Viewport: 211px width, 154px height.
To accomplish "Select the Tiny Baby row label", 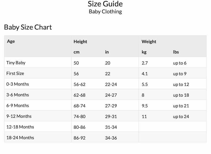I will pos(16,63).
